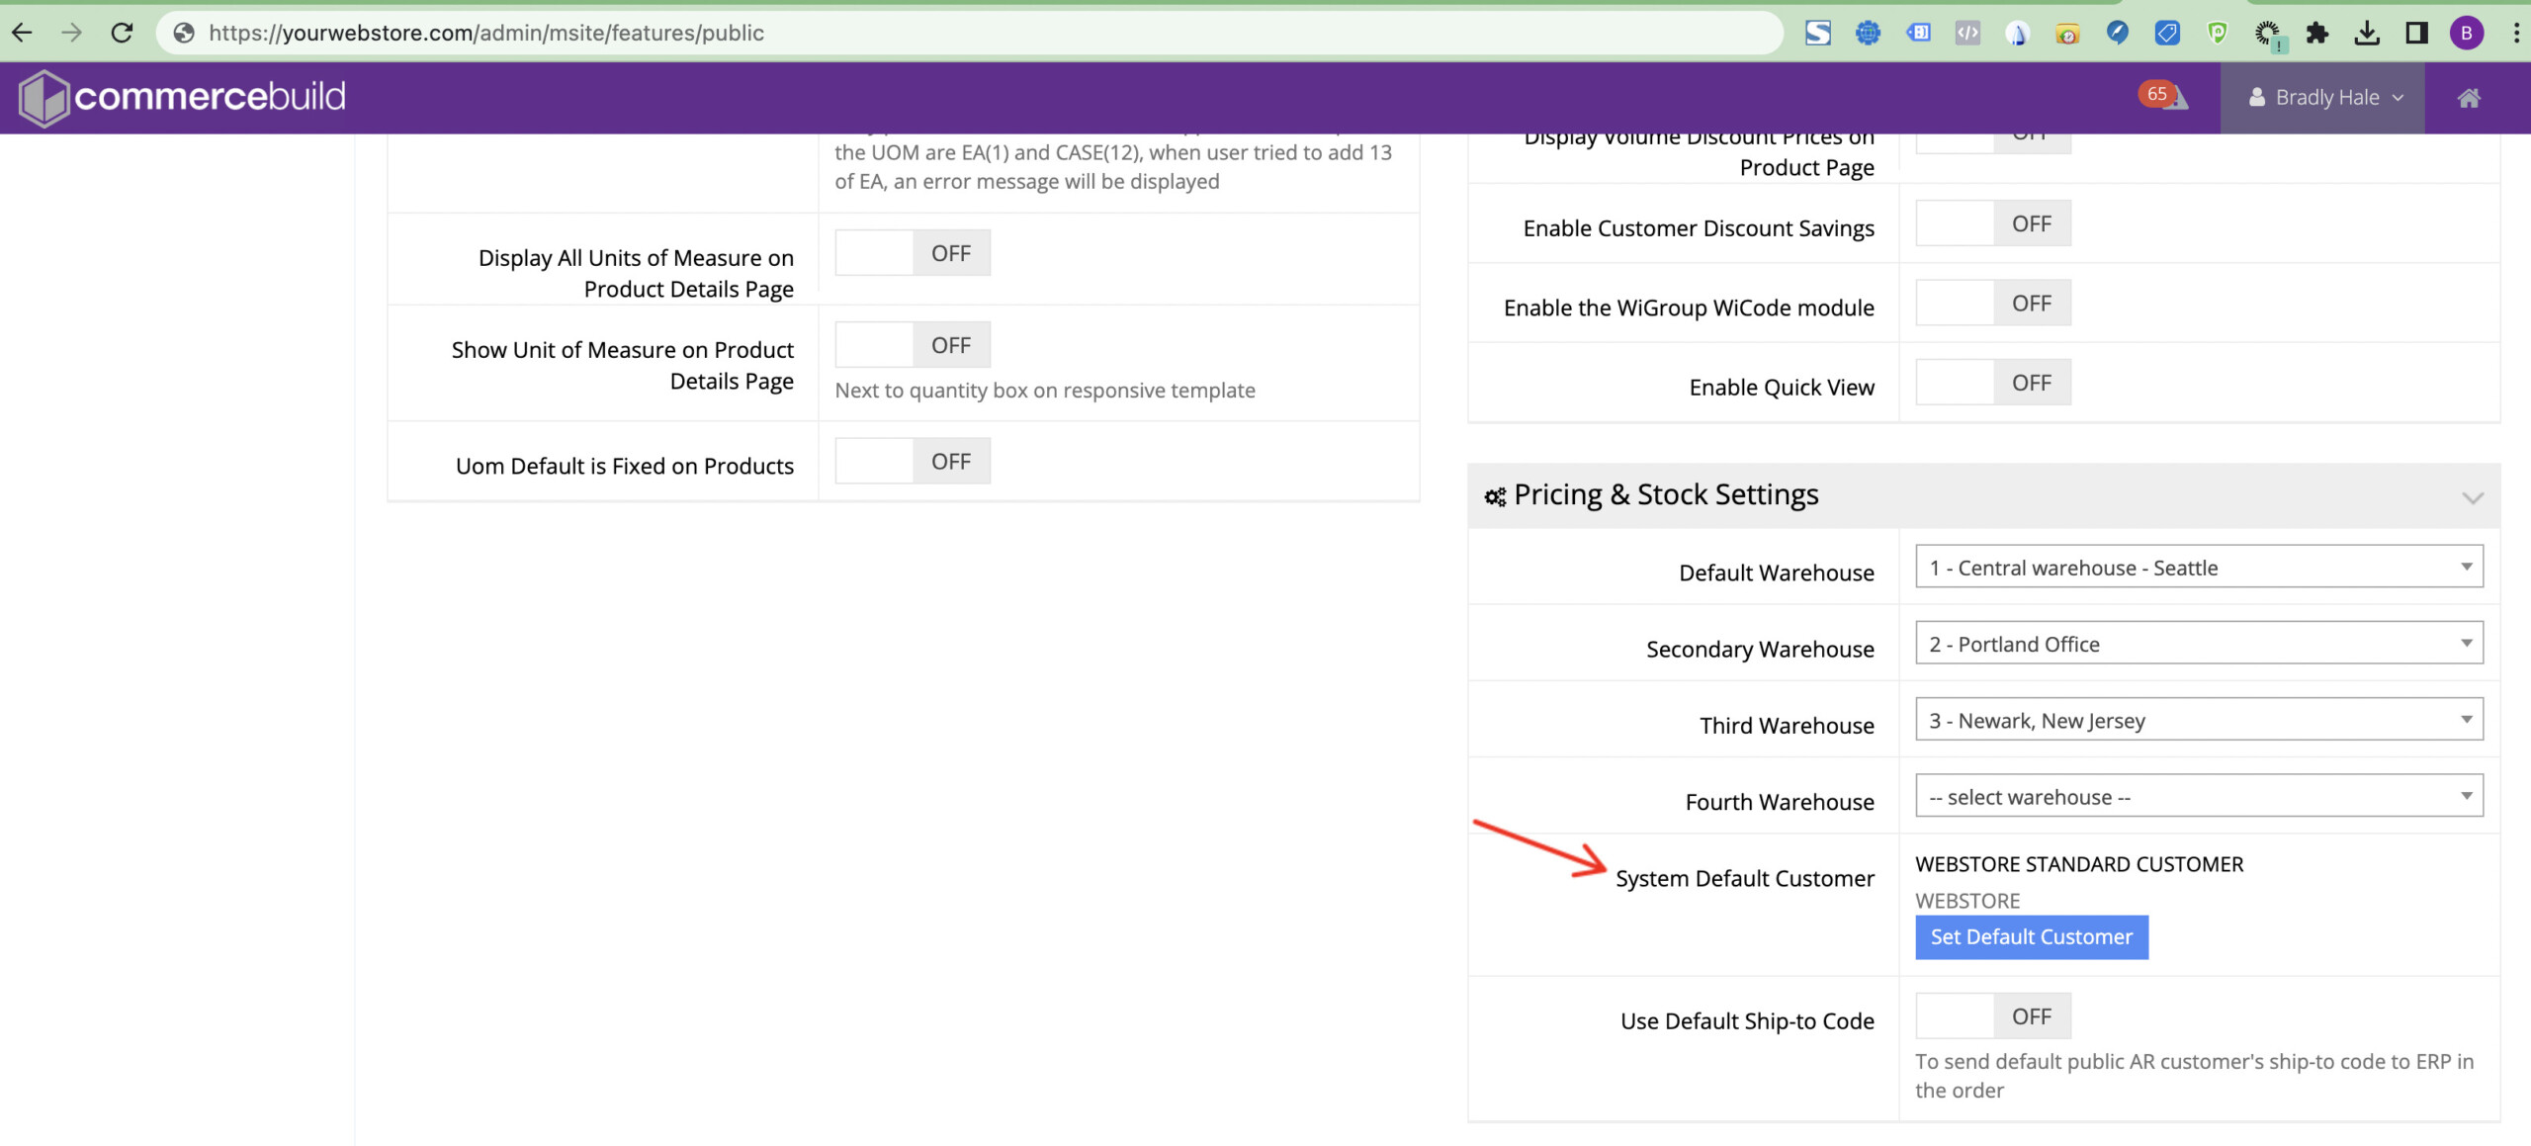Toggle the browser side panel icon
Image resolution: width=2531 pixels, height=1146 pixels.
coord(2416,33)
